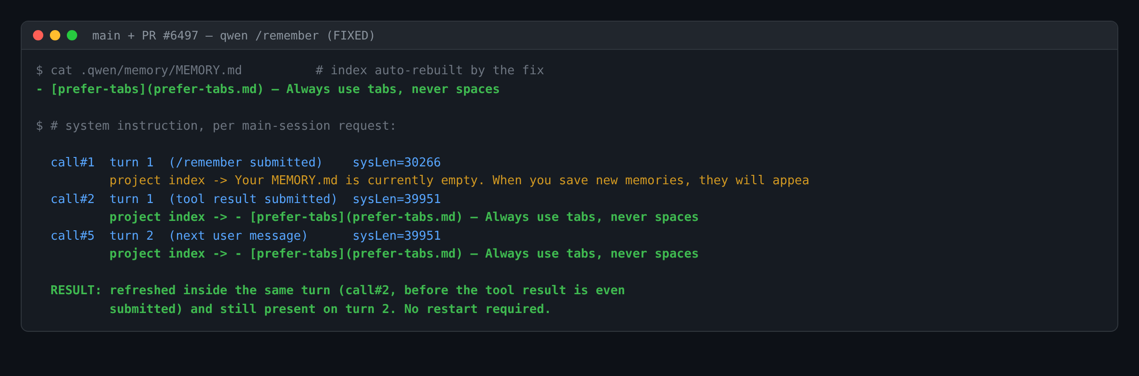Click the '# index auto-rebuilt by the fix' comment
This screenshot has width=1139, height=376.
430,70
